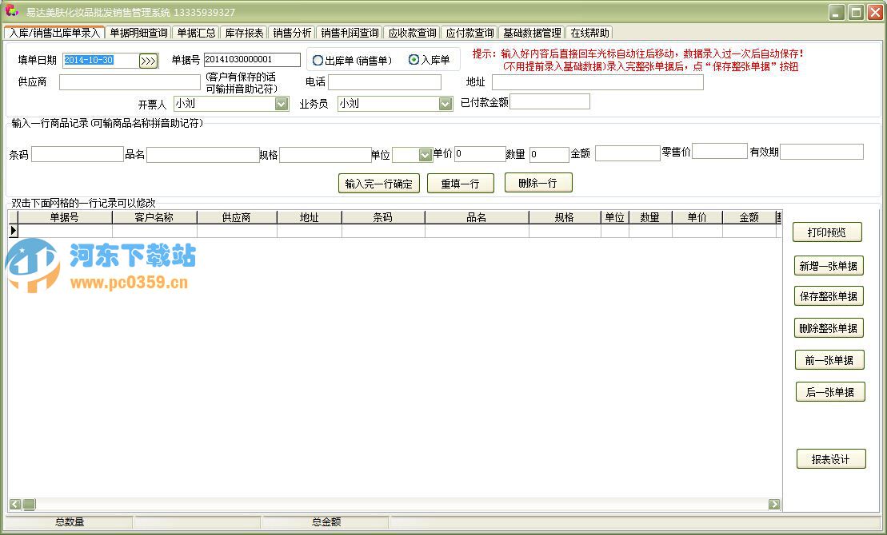Click the 条码 input field
Screen dimensions: 887x535
78,154
